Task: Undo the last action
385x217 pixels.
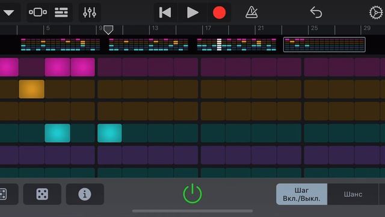Action: pyautogui.click(x=316, y=12)
